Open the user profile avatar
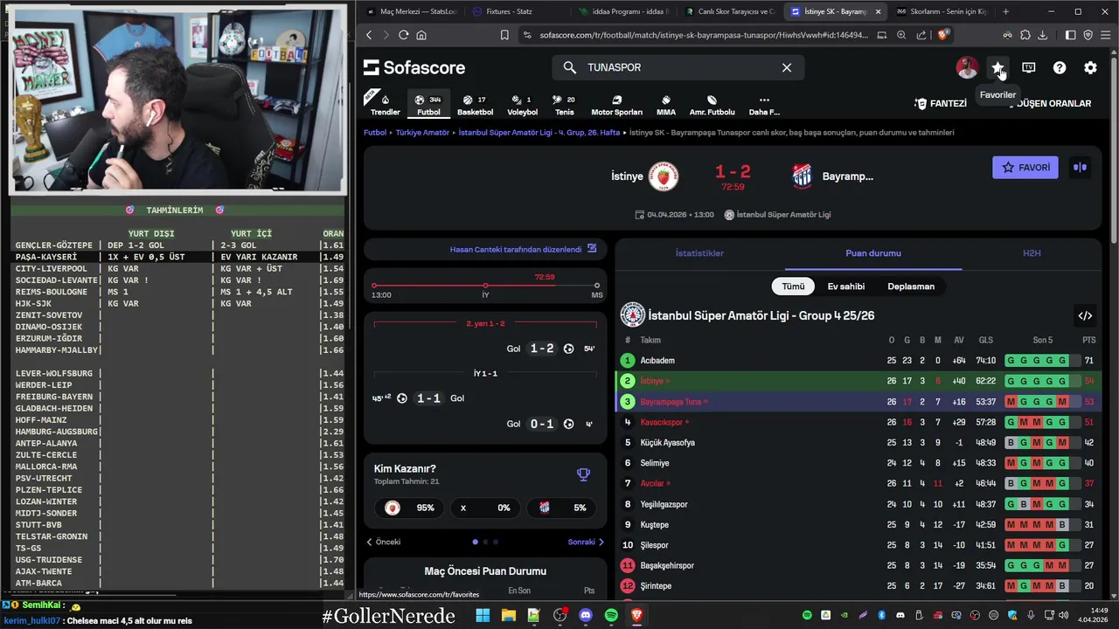Image resolution: width=1119 pixels, height=629 pixels. point(967,67)
